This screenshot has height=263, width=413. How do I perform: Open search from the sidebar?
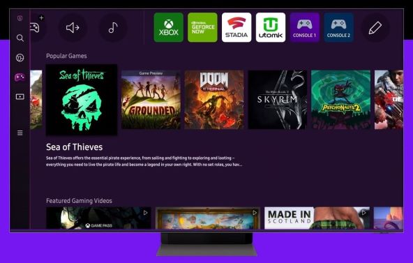tap(20, 38)
